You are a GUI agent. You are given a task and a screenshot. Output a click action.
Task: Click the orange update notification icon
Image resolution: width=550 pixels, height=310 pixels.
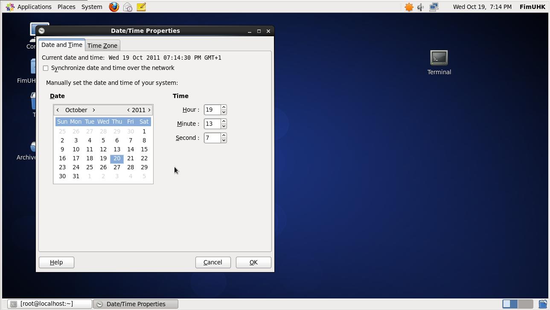point(409,7)
